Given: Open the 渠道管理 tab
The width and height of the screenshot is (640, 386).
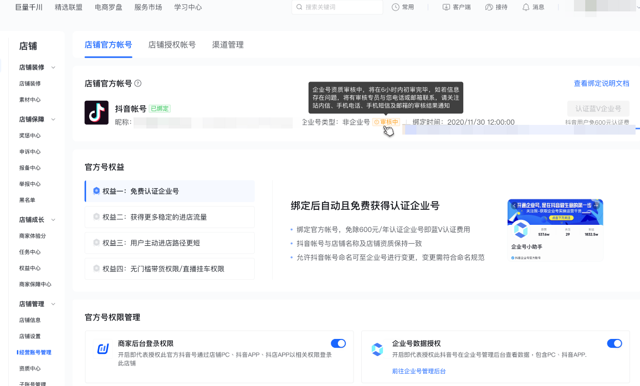Looking at the screenshot, I should point(228,45).
